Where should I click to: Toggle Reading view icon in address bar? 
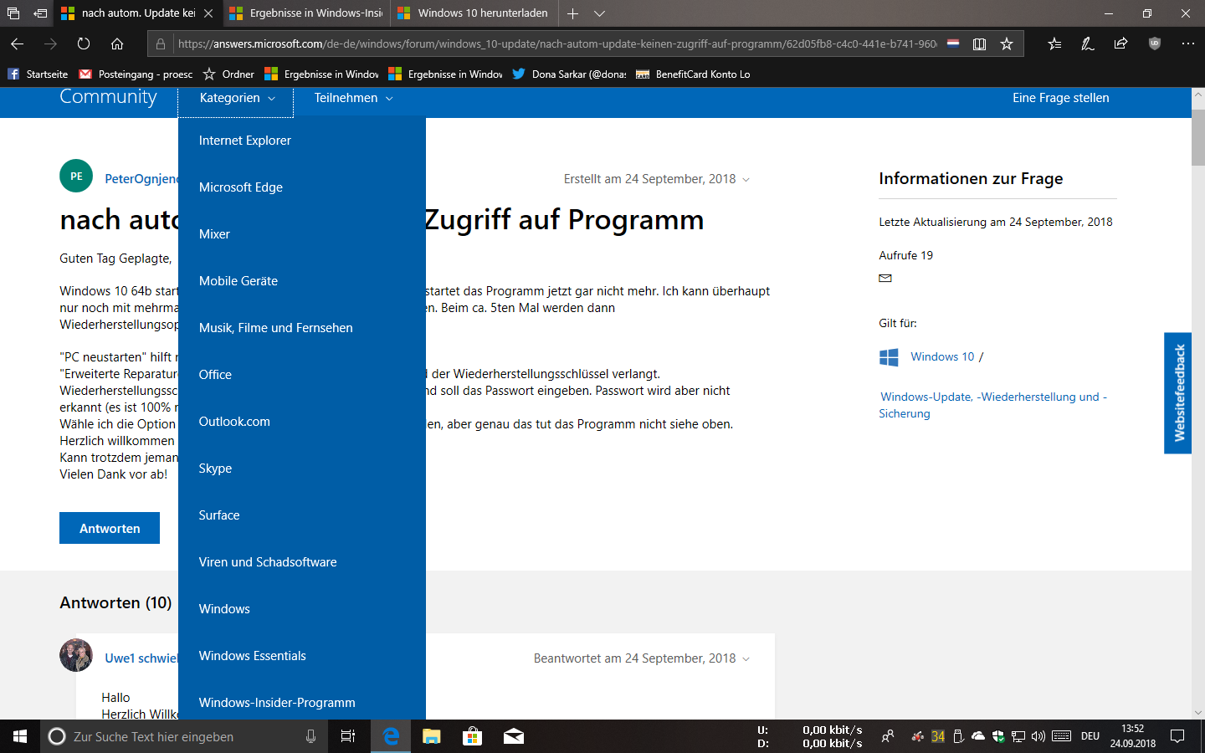[979, 44]
